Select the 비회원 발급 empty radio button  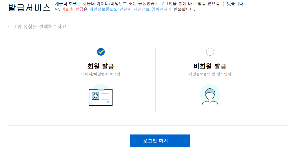[x=210, y=52]
